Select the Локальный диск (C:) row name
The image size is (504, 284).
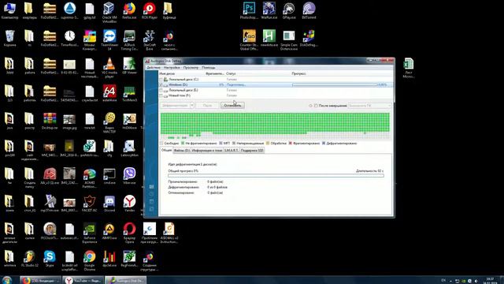(x=183, y=79)
